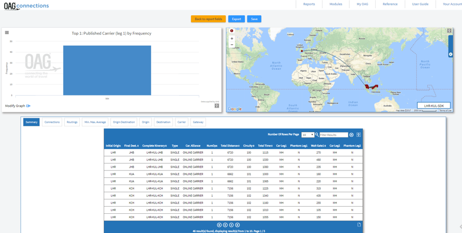Switch to the Origin tab
This screenshot has height=233, width=462.
point(145,122)
